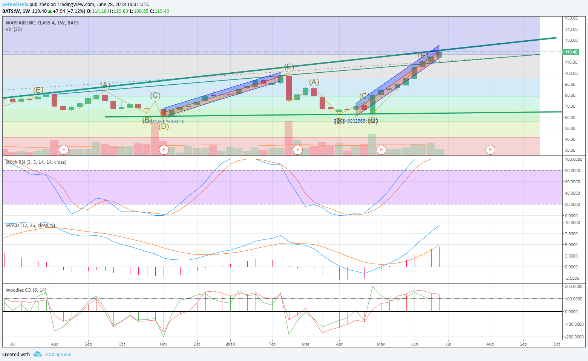The width and height of the screenshot is (588, 361).
Task: Click the E earnings marker at November 2017
Action: pos(164,150)
